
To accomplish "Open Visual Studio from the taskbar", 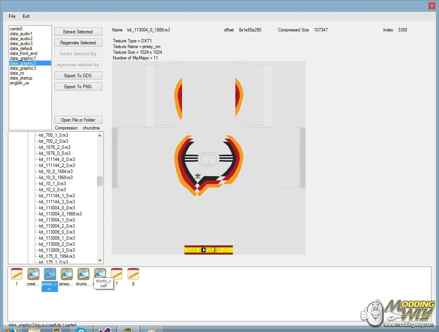I will (x=104, y=329).
